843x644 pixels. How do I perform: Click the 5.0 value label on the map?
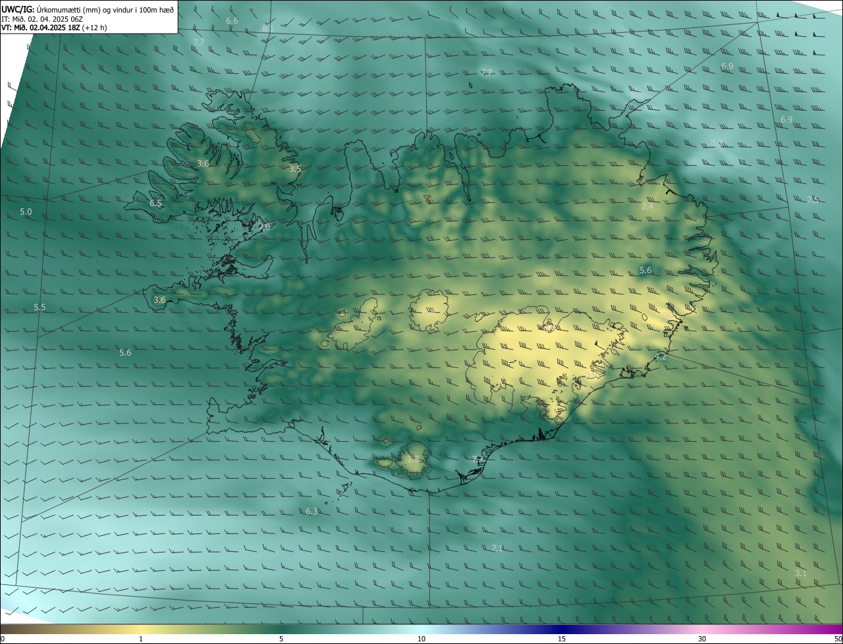(26, 212)
